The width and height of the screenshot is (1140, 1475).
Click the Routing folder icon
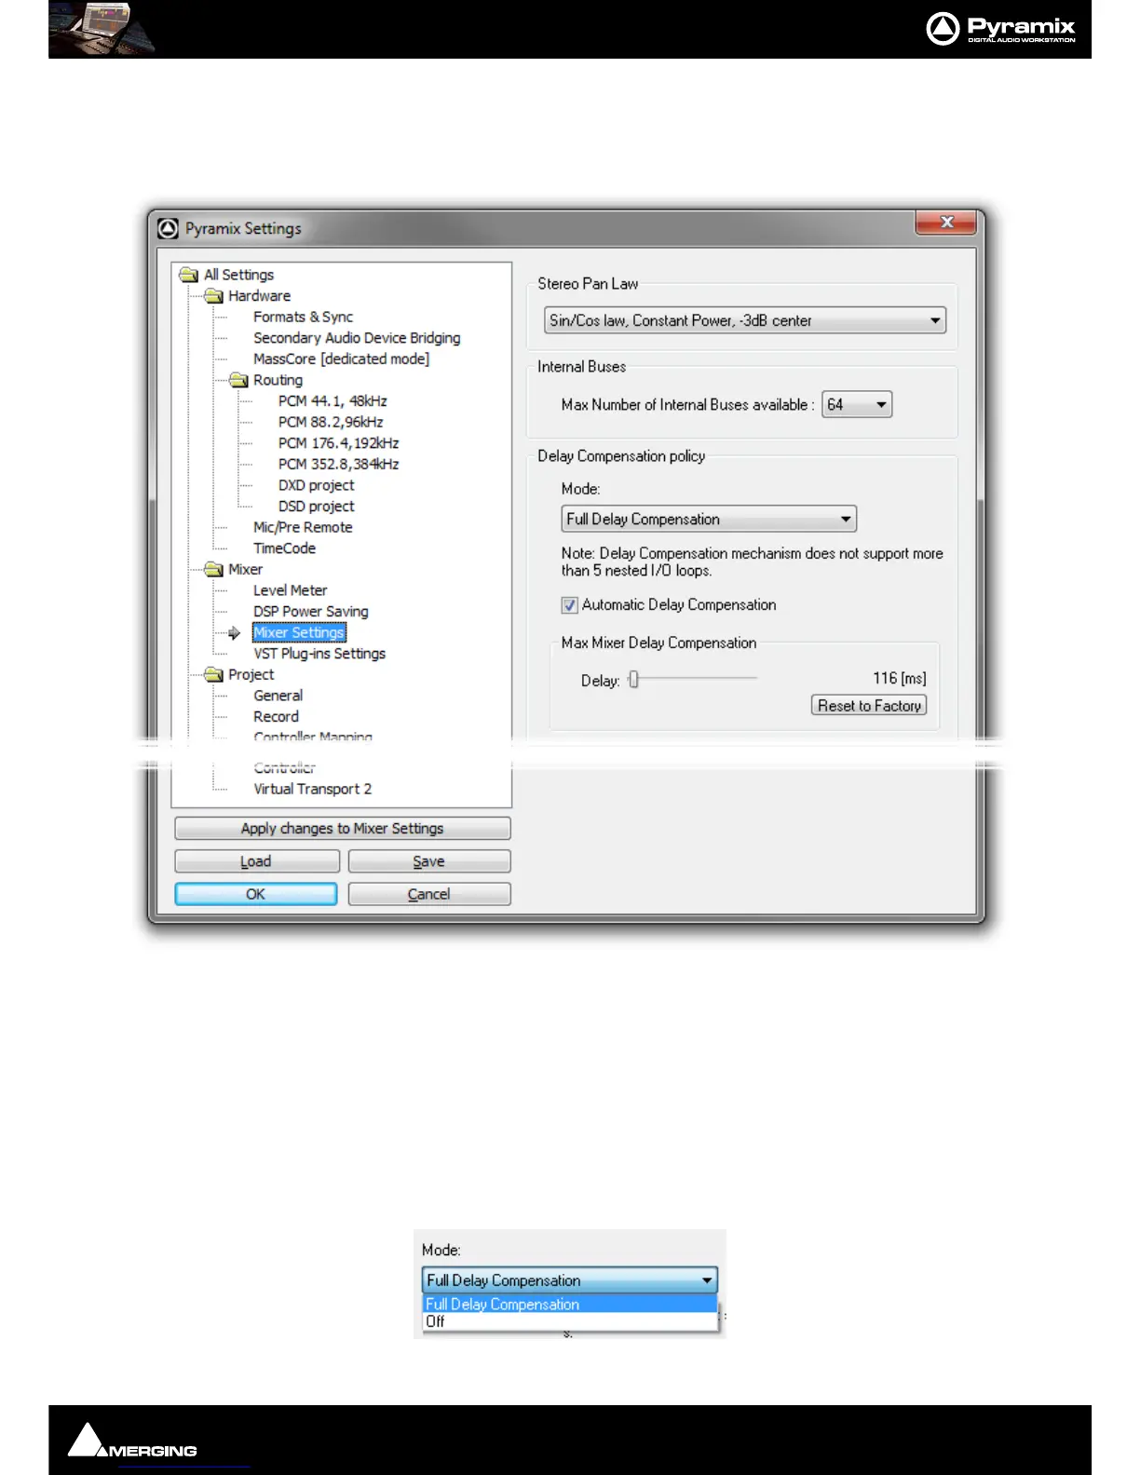[x=238, y=380]
